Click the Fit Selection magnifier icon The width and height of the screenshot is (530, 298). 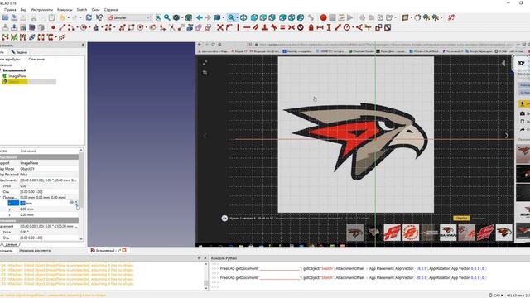167,17
